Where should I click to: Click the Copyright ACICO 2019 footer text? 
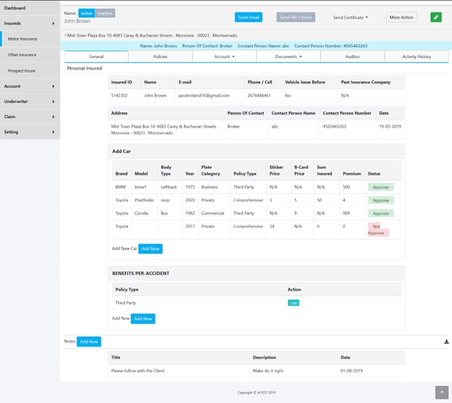point(256,392)
